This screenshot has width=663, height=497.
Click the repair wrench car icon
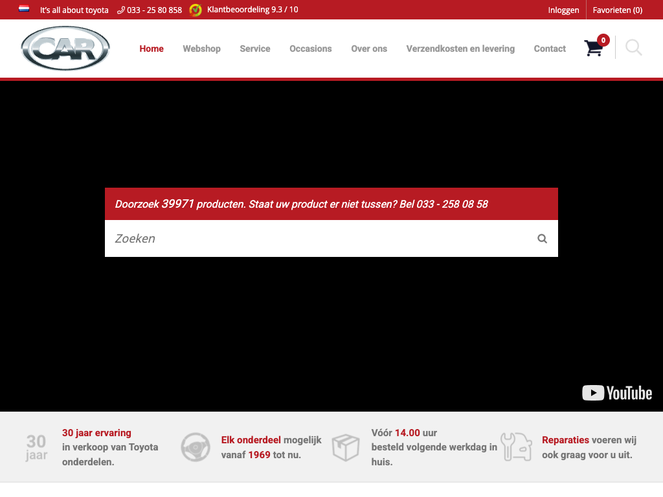[516, 447]
